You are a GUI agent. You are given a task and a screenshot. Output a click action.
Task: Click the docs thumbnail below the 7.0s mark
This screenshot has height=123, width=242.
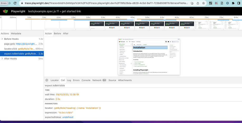point(201,25)
